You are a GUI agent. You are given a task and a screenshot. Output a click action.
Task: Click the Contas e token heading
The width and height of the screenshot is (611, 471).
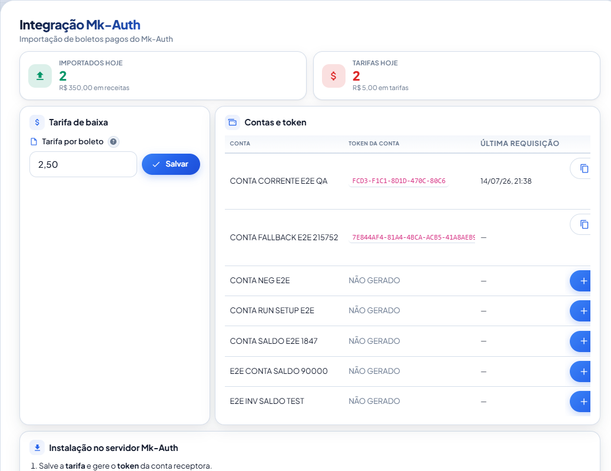pos(275,122)
